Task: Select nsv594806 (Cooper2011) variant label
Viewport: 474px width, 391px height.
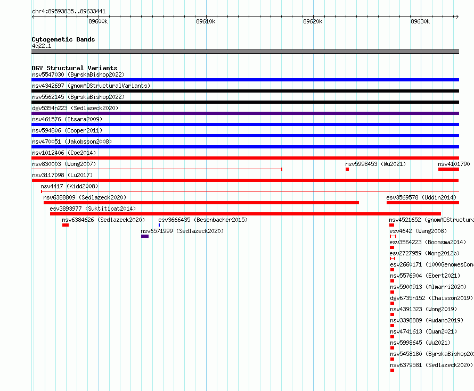Action: pyautogui.click(x=67, y=130)
